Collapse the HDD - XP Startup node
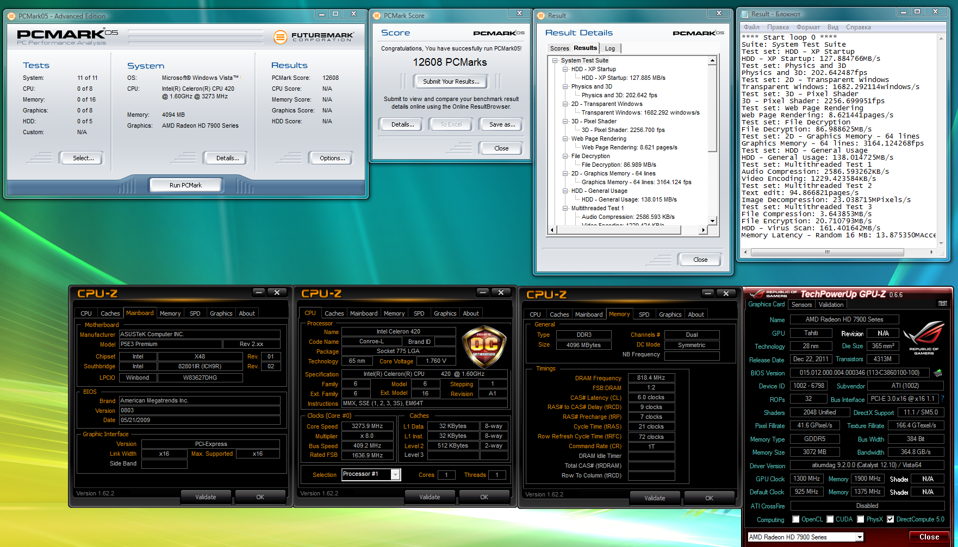Viewport: 958px width, 547px height. coord(565,70)
